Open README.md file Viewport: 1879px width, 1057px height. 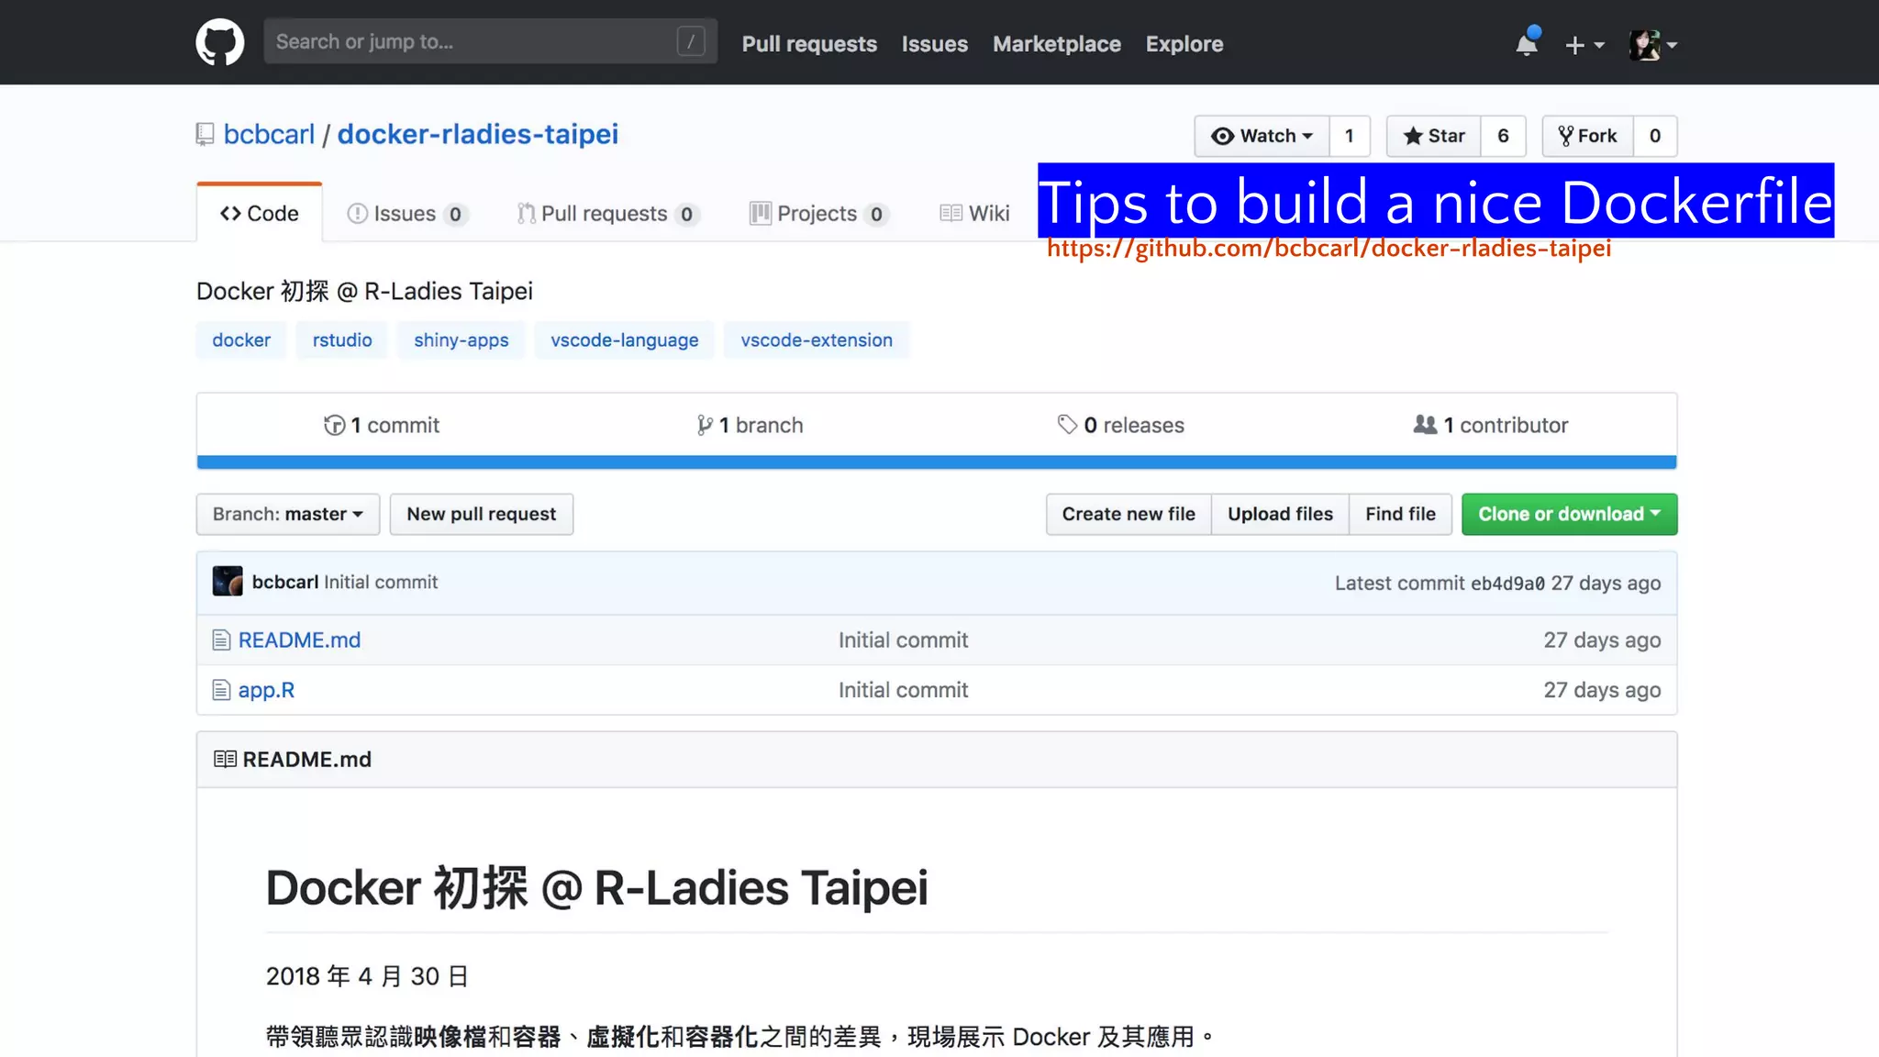(x=299, y=640)
